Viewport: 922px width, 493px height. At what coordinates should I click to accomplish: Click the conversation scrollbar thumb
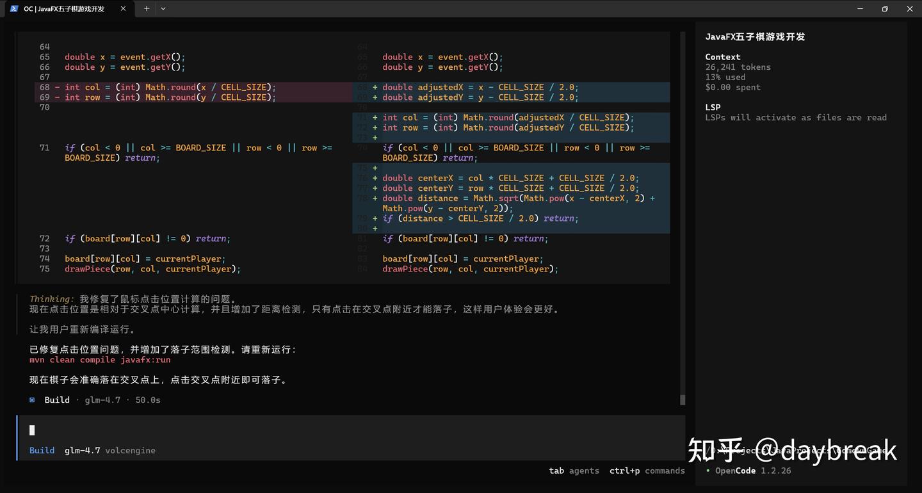pyautogui.click(x=683, y=400)
